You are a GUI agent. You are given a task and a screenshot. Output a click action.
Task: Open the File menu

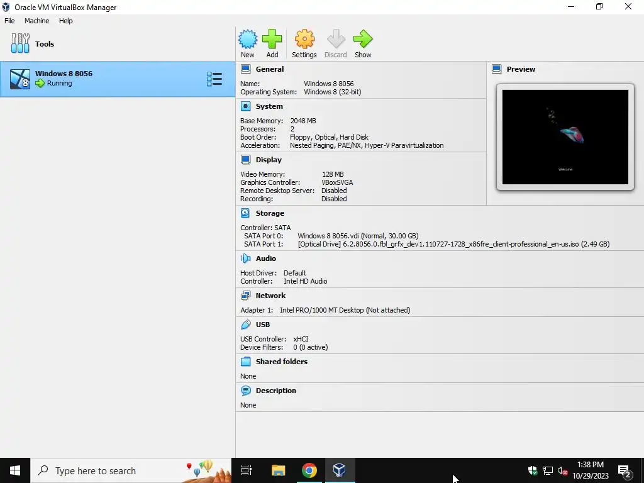point(9,21)
